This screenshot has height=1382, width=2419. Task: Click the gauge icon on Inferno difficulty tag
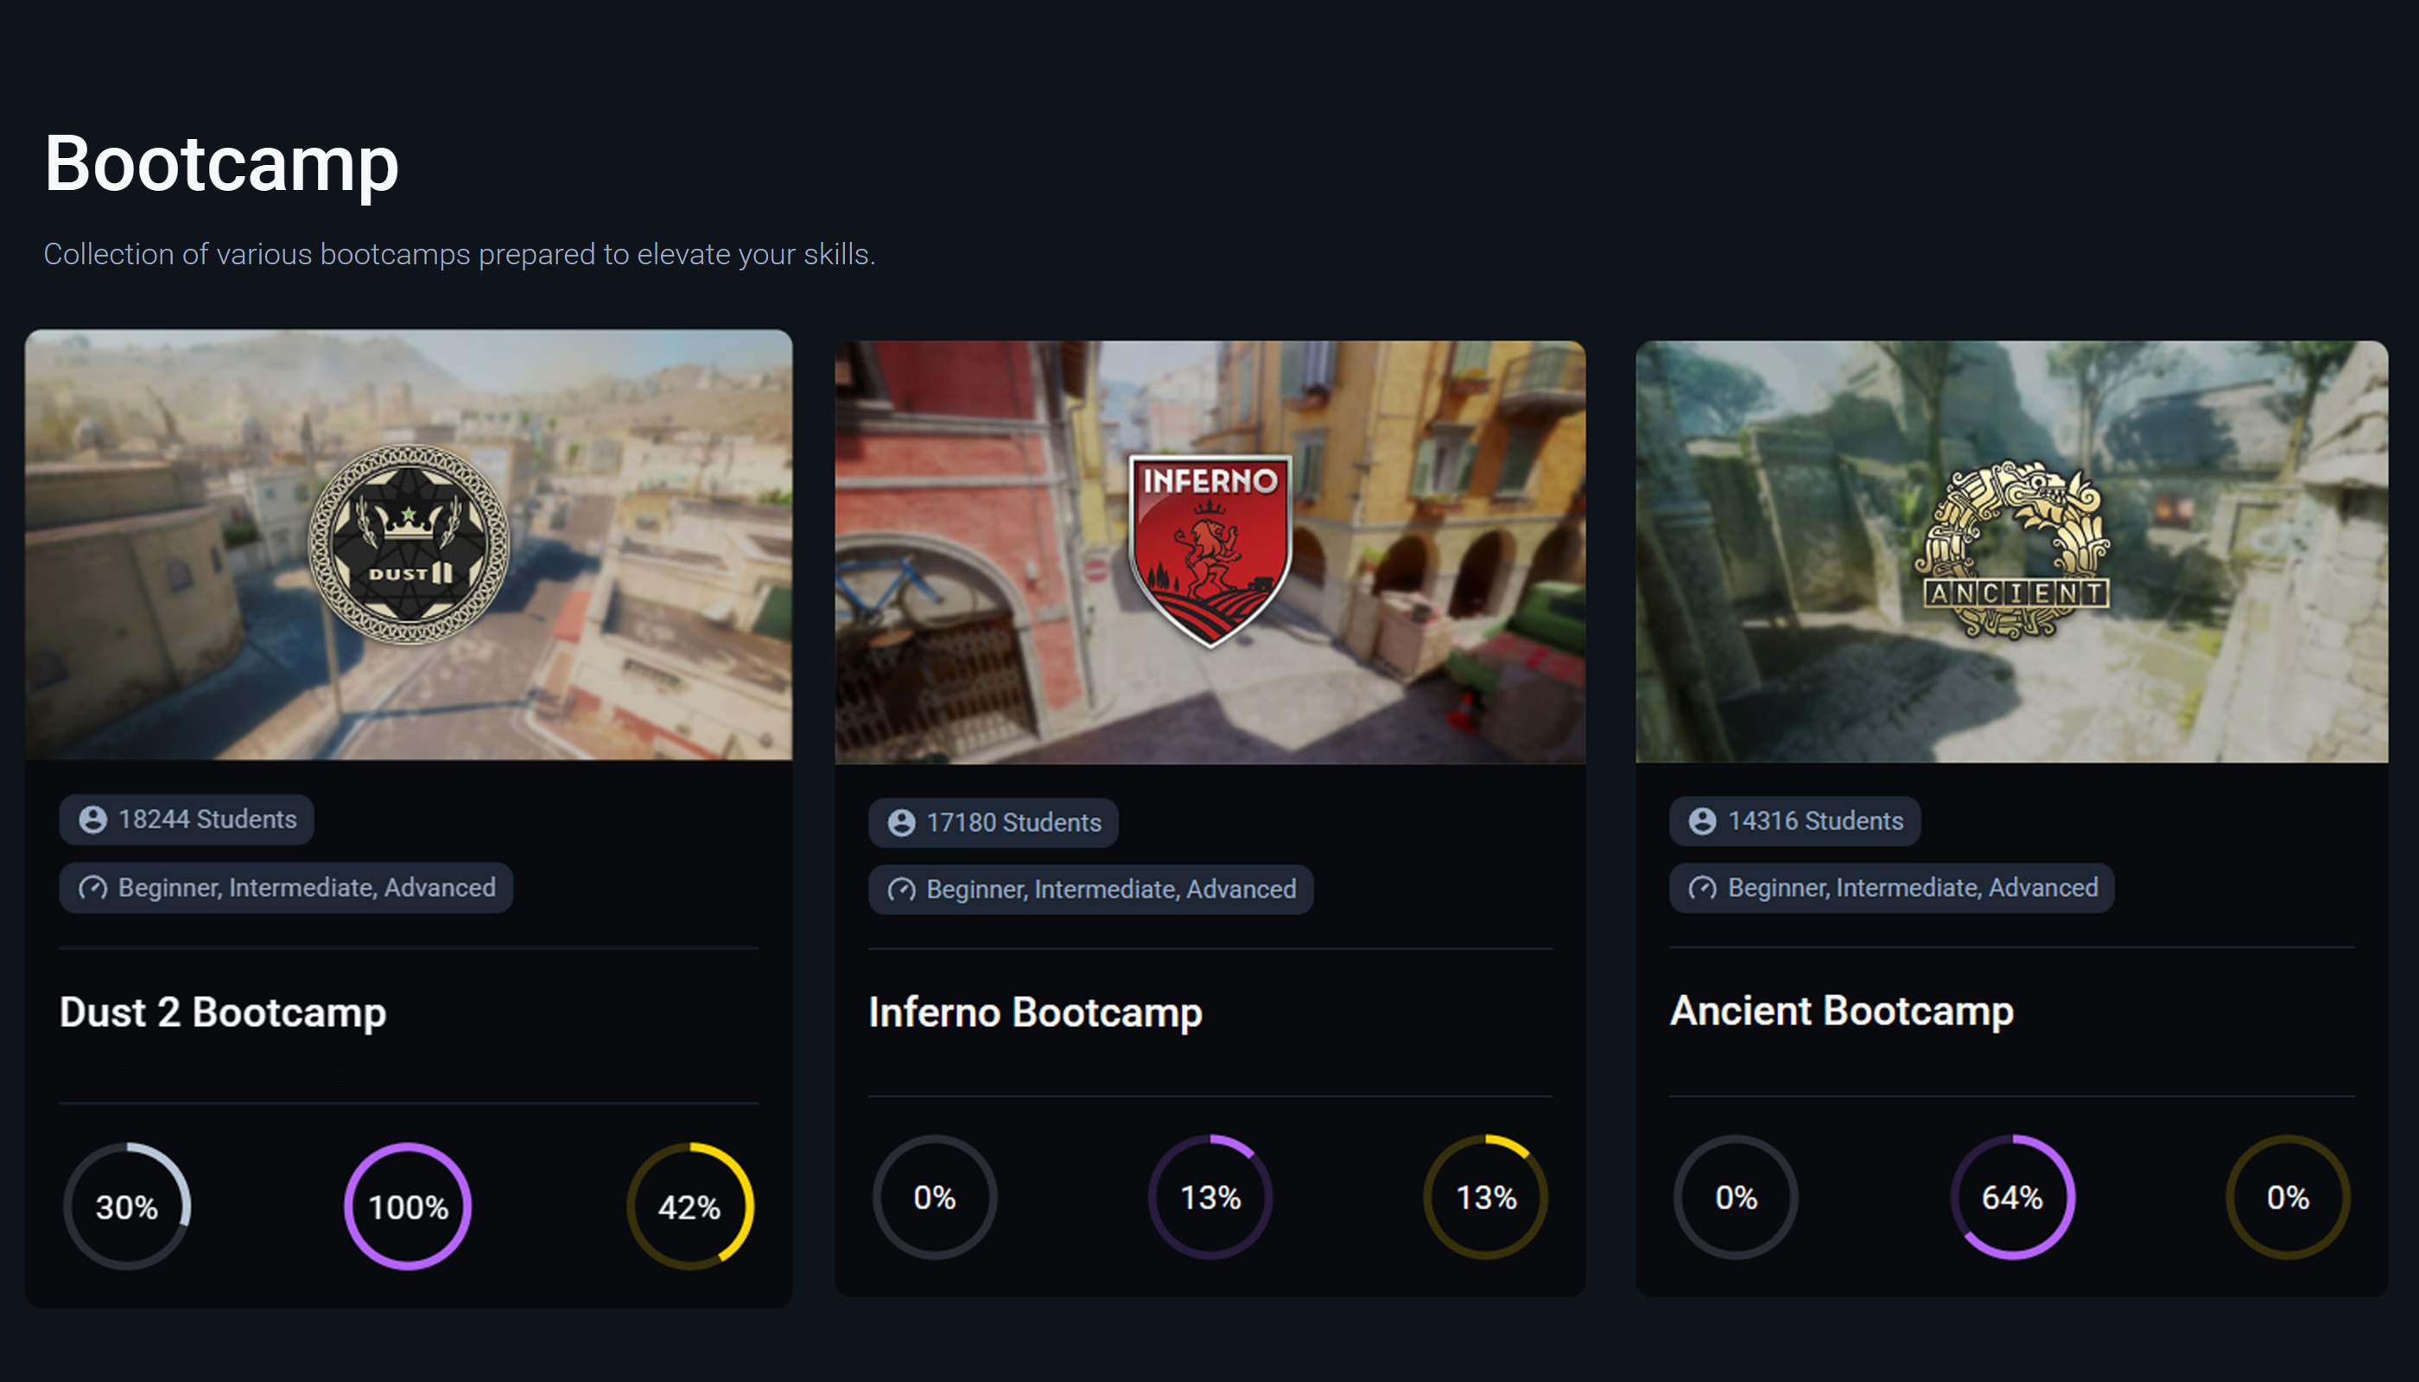pos(901,890)
